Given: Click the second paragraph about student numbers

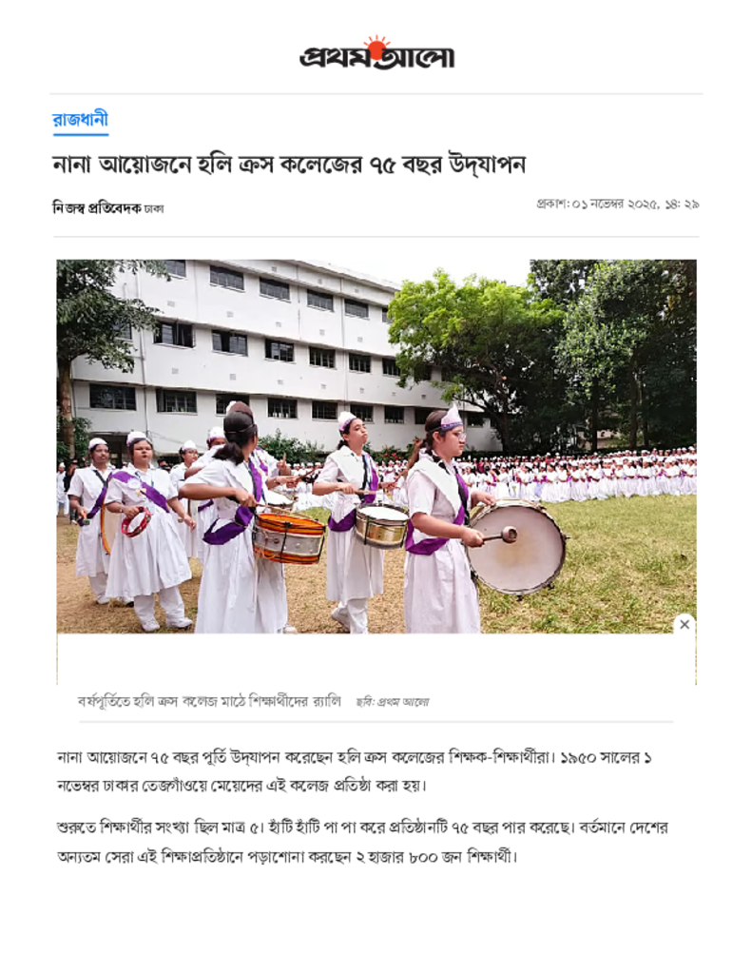Looking at the screenshot, I should point(362,843).
